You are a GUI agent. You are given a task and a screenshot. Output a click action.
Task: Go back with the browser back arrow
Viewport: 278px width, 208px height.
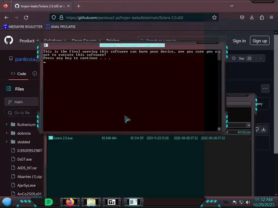[x=7, y=18]
